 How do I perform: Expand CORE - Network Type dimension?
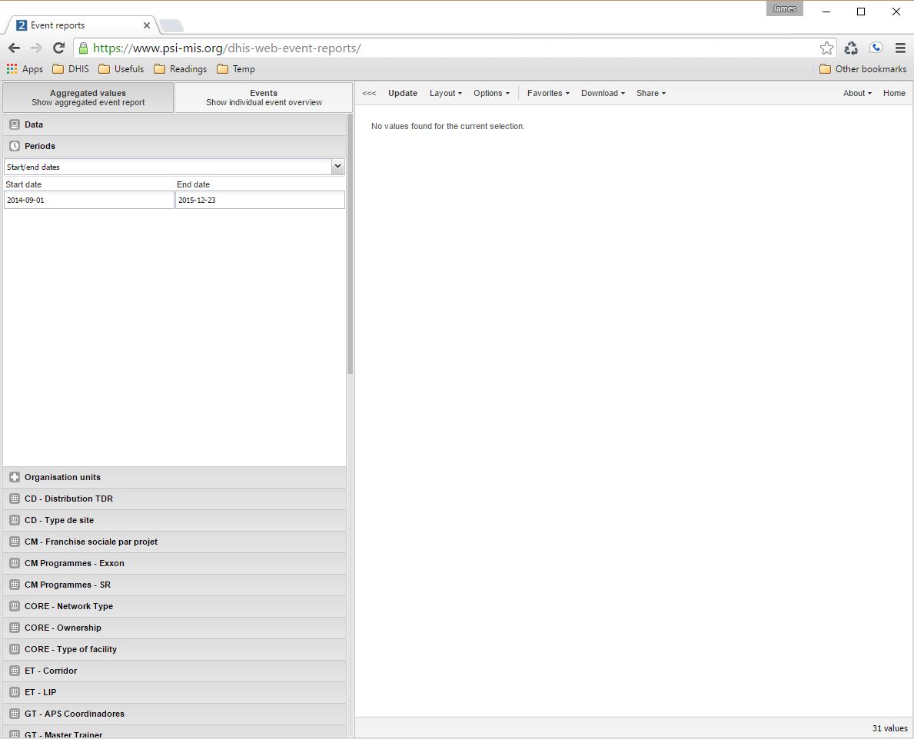click(68, 606)
